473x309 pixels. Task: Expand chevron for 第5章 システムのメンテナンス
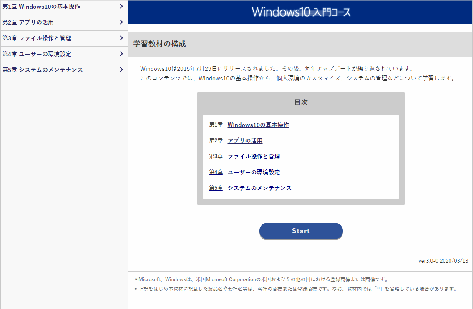tap(121, 70)
